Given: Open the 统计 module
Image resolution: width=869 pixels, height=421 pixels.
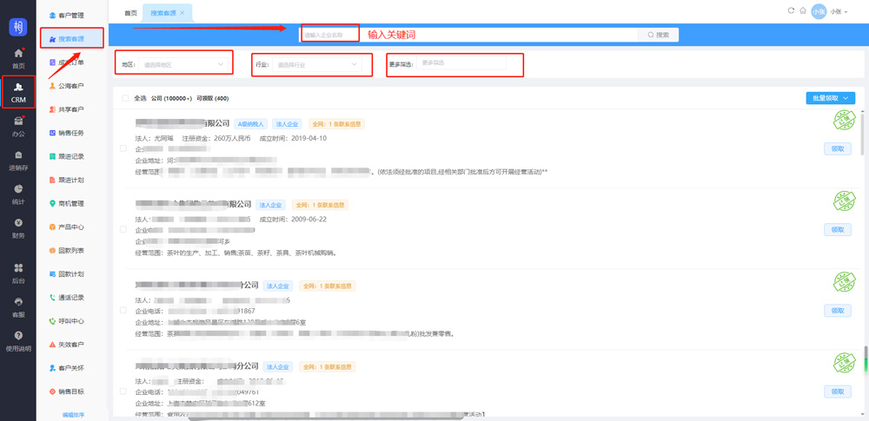Looking at the screenshot, I should [x=18, y=194].
